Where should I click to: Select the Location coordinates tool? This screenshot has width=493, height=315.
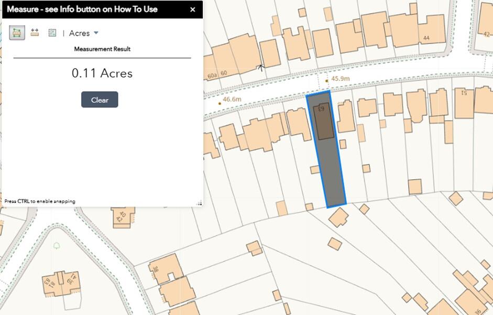[52, 33]
